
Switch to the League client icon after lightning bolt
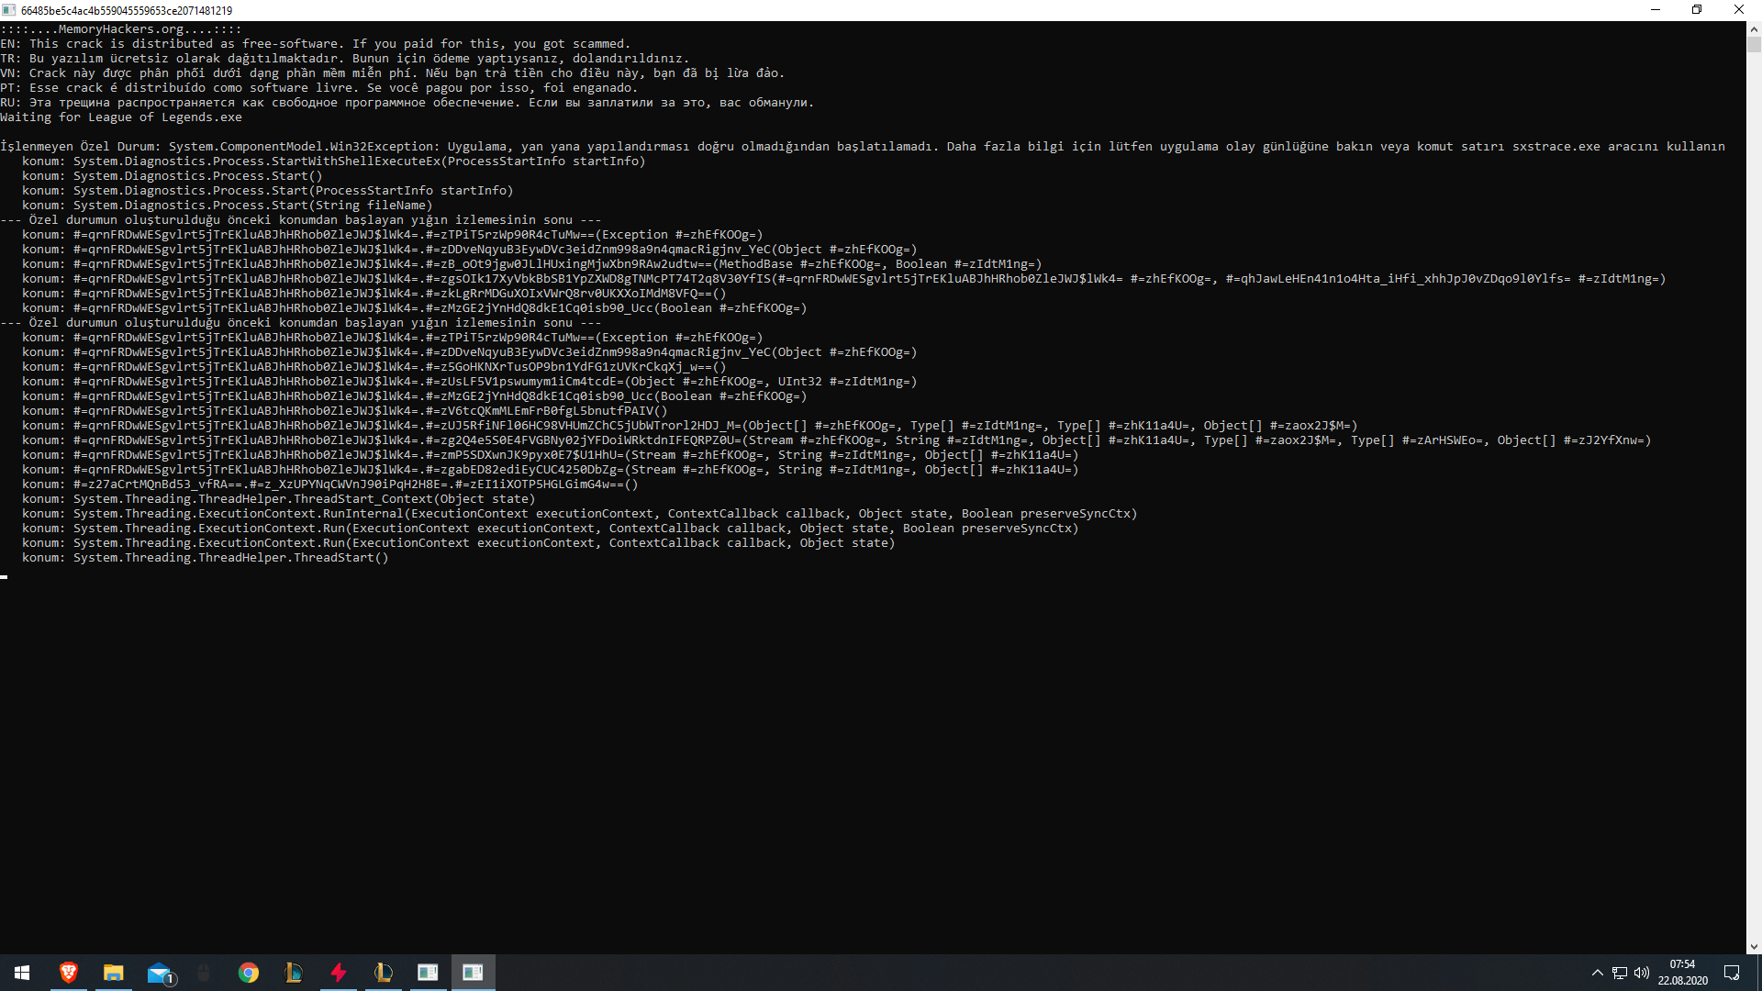384,973
